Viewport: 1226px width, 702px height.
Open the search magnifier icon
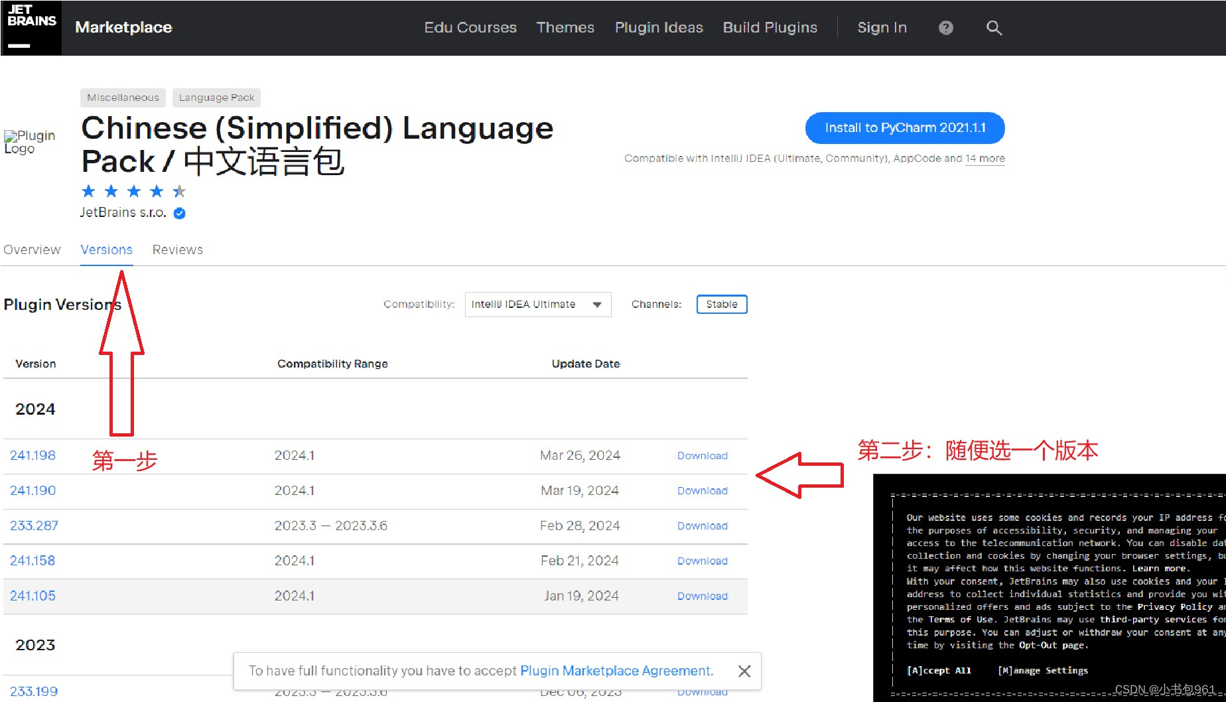[994, 28]
